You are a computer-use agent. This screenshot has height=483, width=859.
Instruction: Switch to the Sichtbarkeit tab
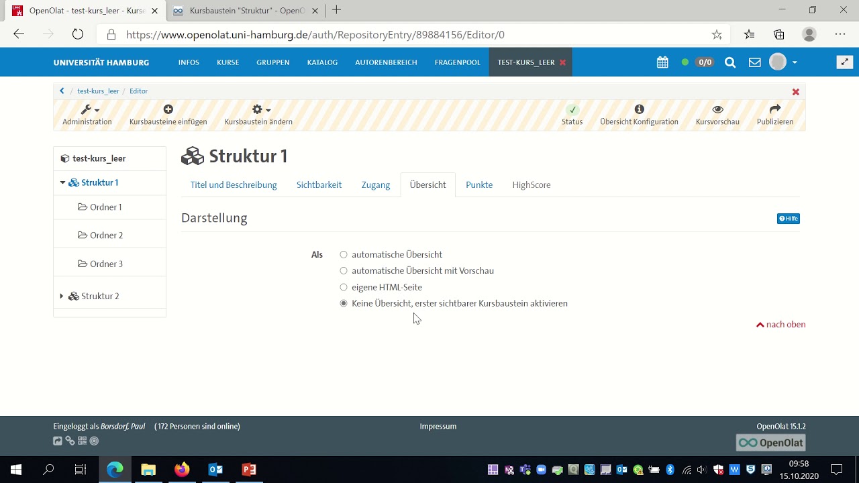pyautogui.click(x=319, y=184)
